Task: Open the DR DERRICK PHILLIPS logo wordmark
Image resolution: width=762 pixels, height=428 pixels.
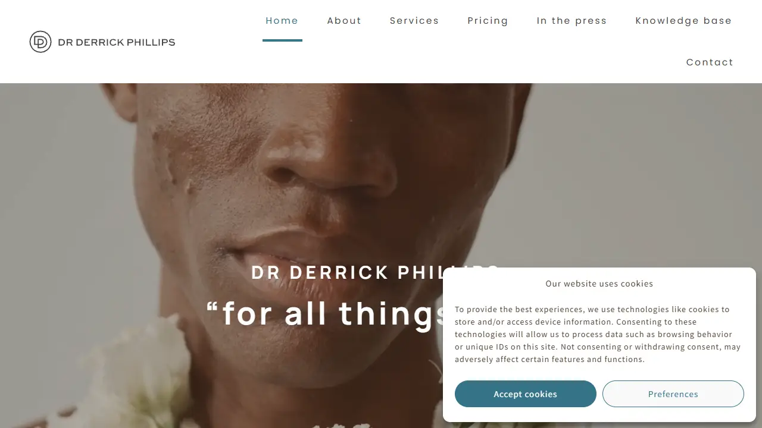Action: coord(117,42)
